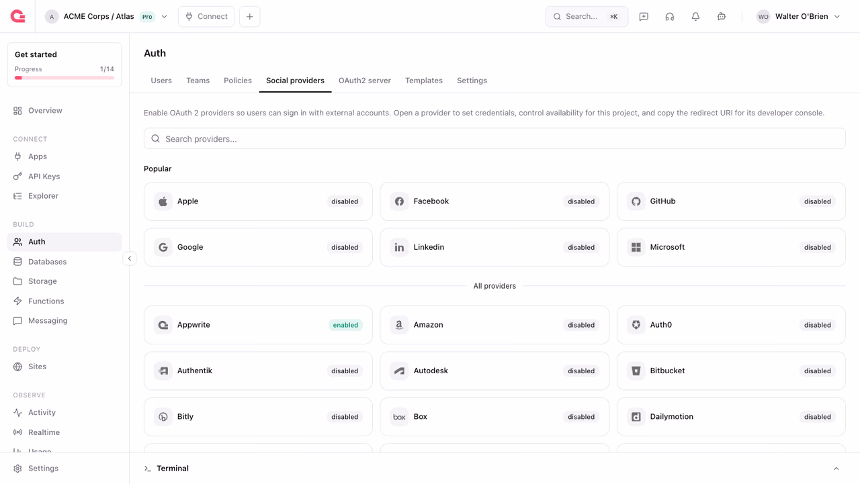Go to Databases in the sidebar

tap(64, 262)
